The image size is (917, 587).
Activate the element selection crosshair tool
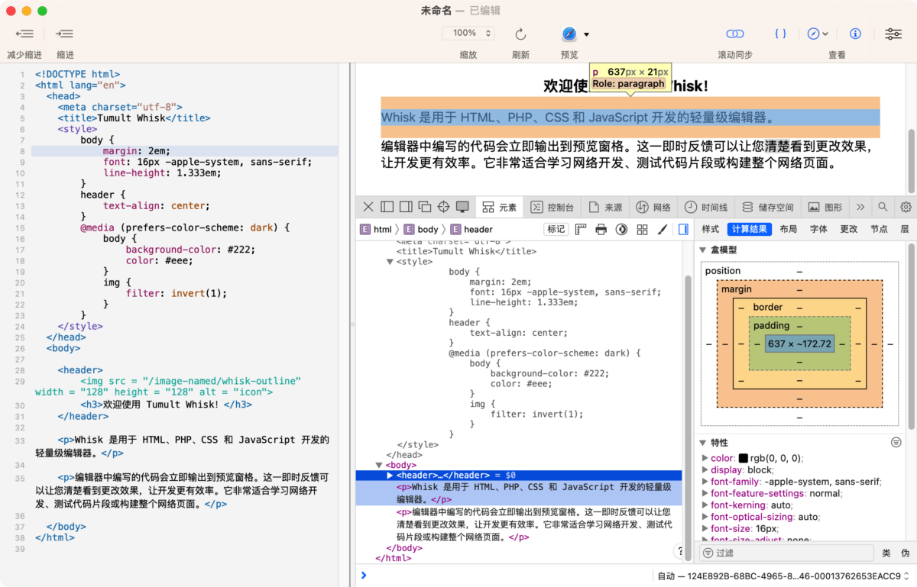(443, 207)
